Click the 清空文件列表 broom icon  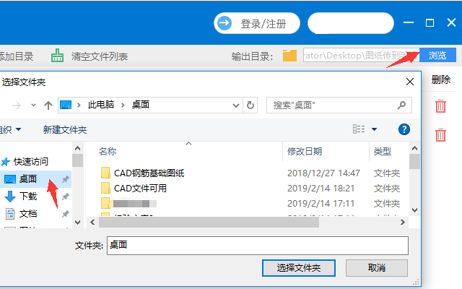tap(57, 56)
